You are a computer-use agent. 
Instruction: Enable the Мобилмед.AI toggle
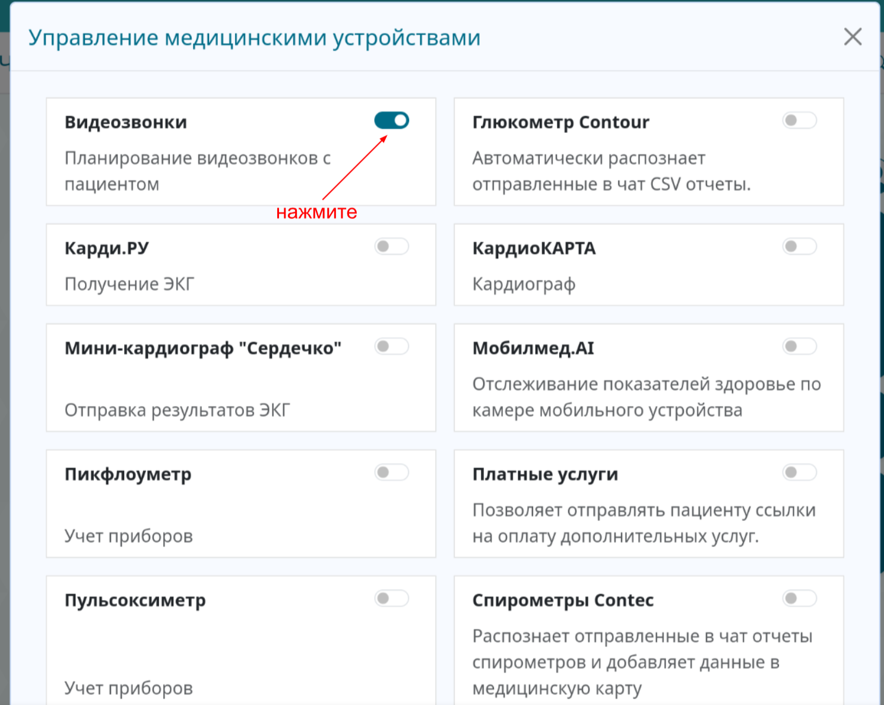click(799, 346)
